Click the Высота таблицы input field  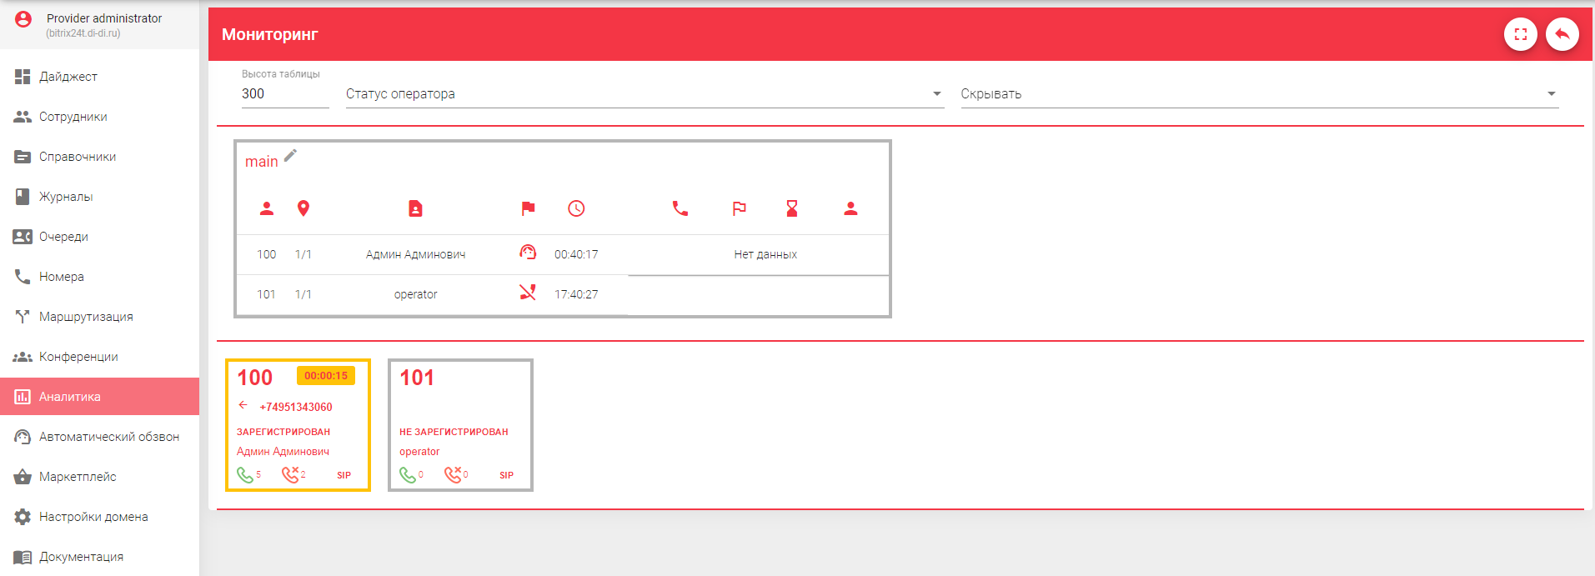click(285, 93)
